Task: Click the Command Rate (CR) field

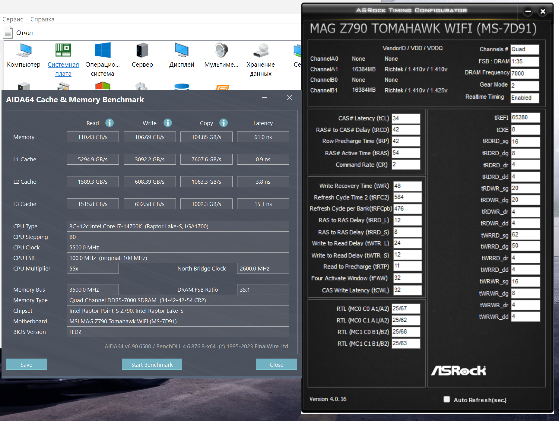Action: (406, 164)
